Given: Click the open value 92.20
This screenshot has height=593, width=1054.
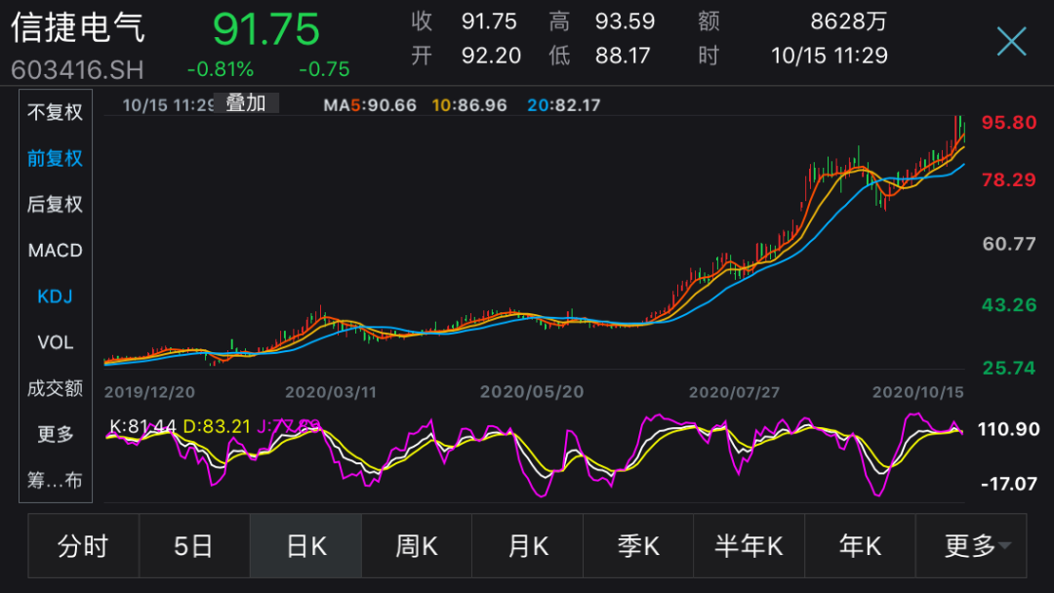Looking at the screenshot, I should tap(491, 56).
